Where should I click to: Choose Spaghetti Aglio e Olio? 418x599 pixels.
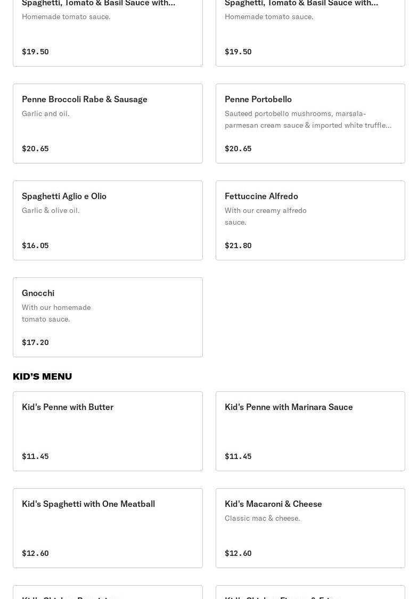[64, 196]
